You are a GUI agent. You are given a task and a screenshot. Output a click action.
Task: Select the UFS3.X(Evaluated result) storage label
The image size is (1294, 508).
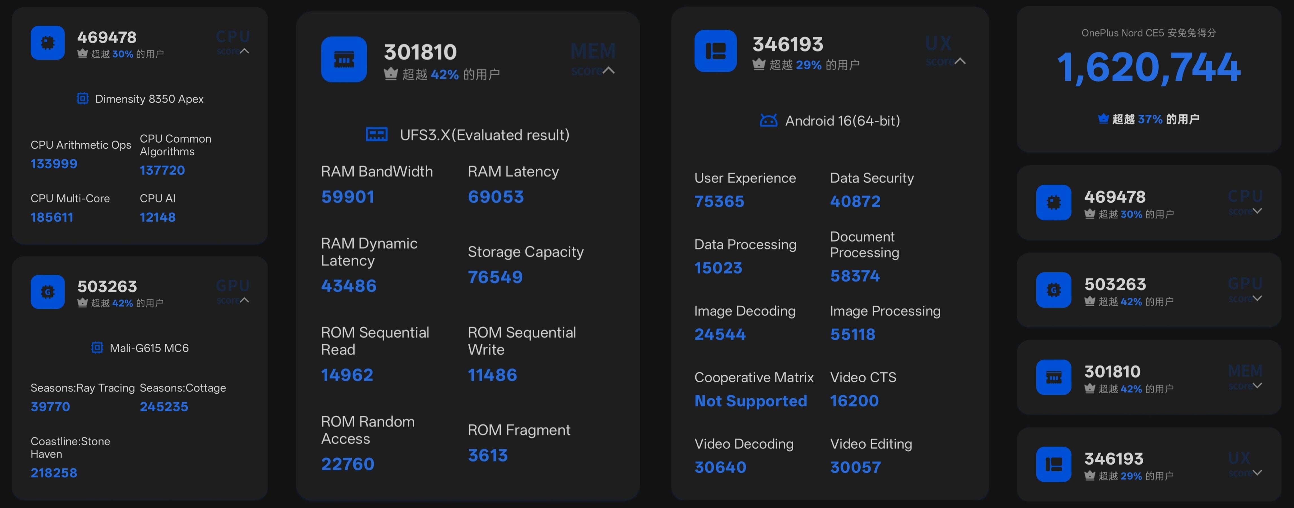(x=485, y=135)
